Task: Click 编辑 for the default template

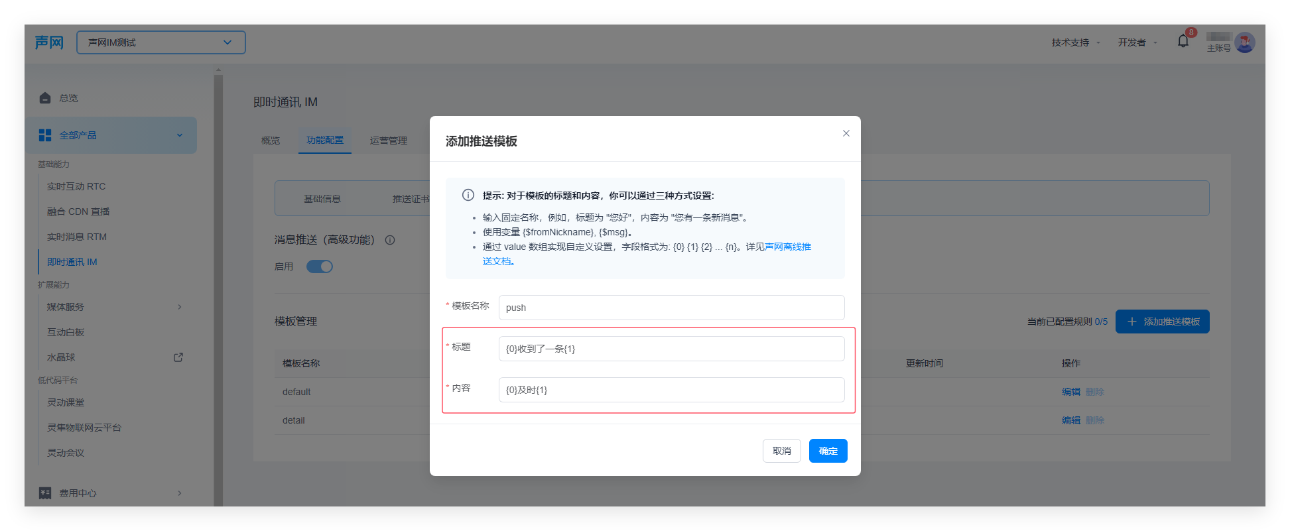Action: tap(1071, 392)
